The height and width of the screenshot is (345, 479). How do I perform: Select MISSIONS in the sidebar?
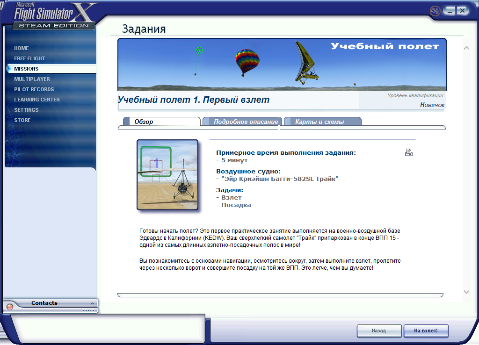point(51,69)
